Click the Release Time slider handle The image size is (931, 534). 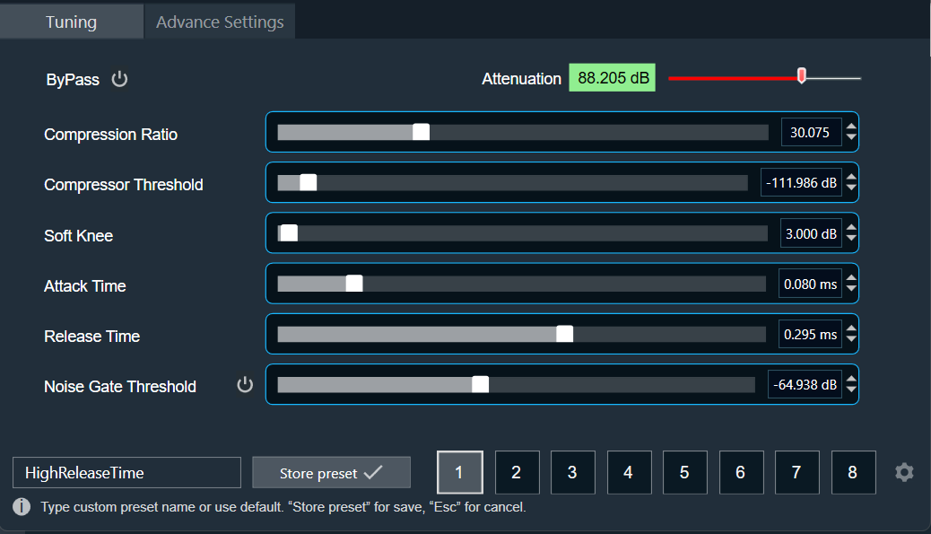[x=565, y=334]
